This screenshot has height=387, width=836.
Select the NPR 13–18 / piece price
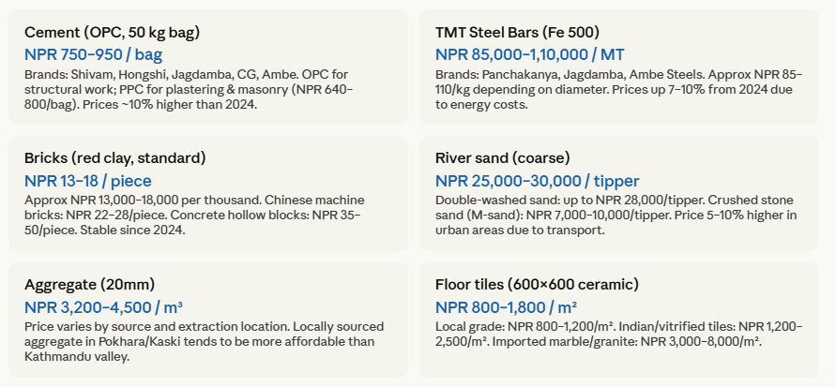coord(88,181)
